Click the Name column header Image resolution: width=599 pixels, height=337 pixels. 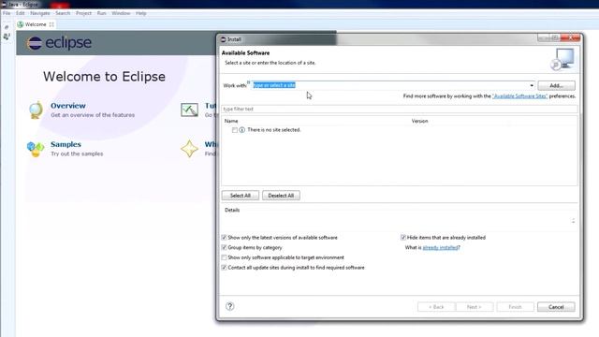click(231, 121)
